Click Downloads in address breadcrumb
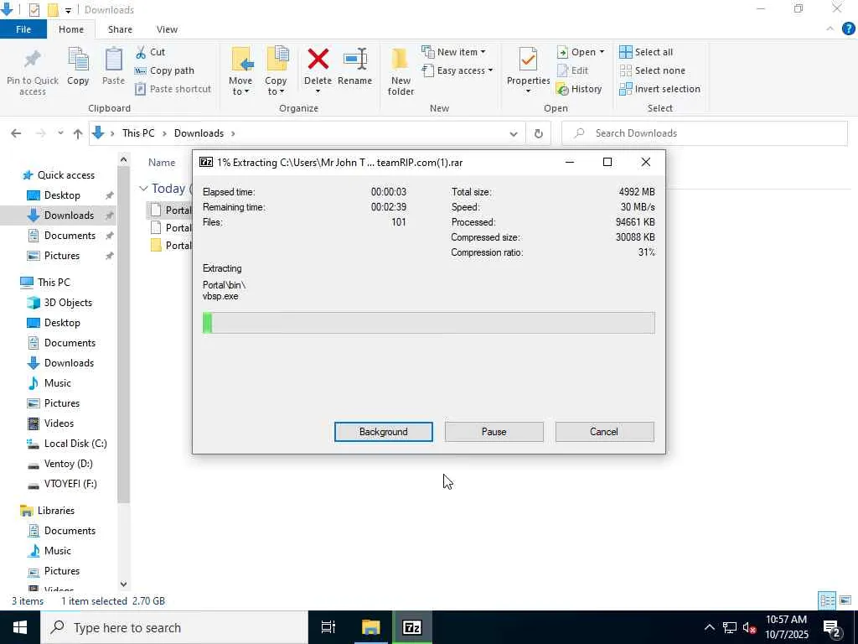This screenshot has height=644, width=858. click(199, 133)
